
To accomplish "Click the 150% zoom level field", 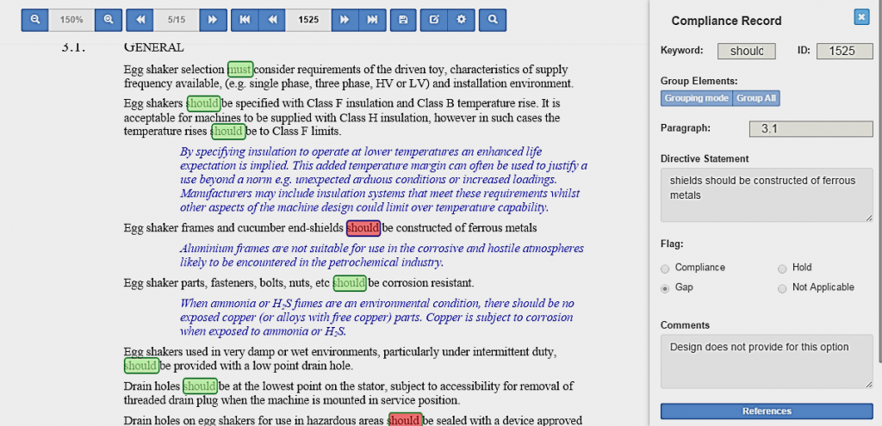I will tap(71, 20).
